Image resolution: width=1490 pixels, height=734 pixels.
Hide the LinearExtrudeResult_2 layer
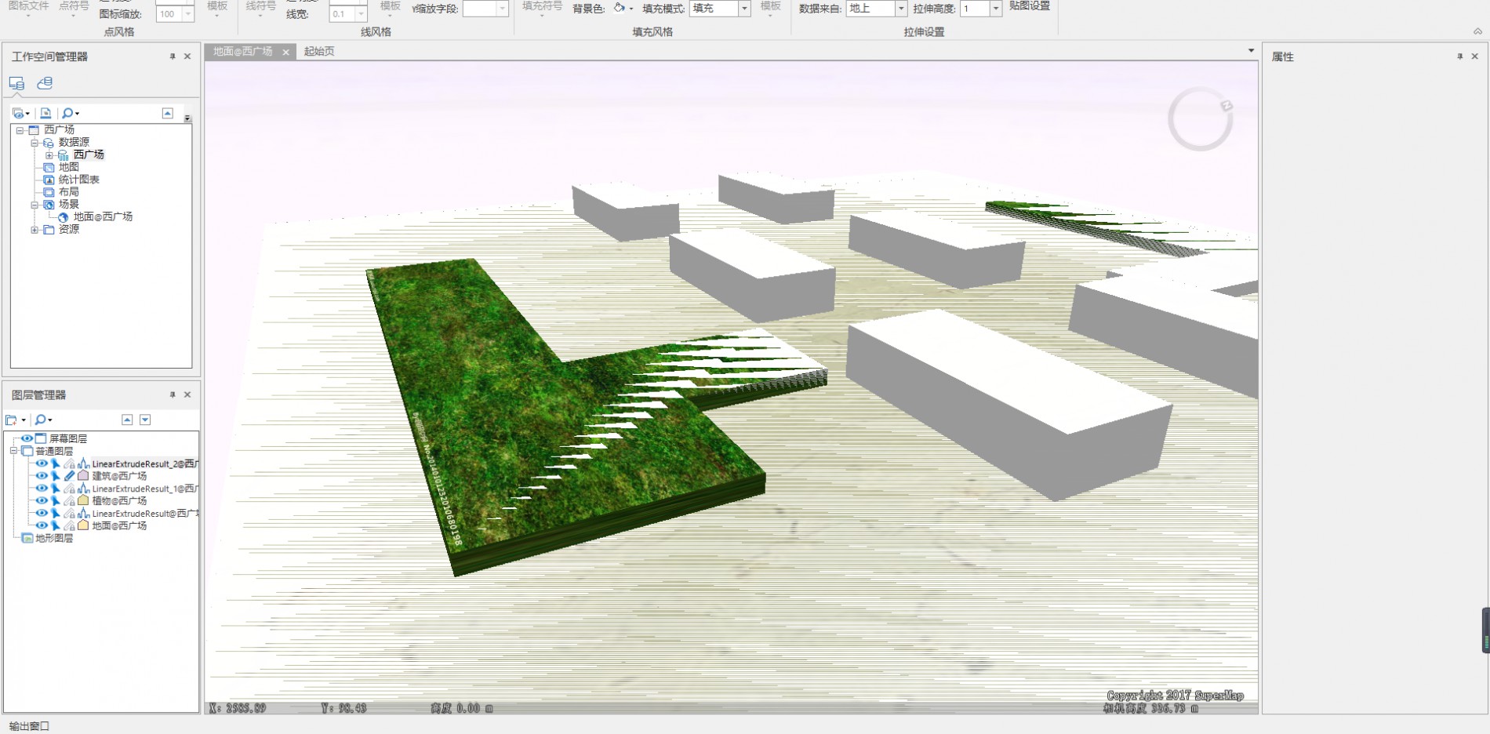(42, 464)
